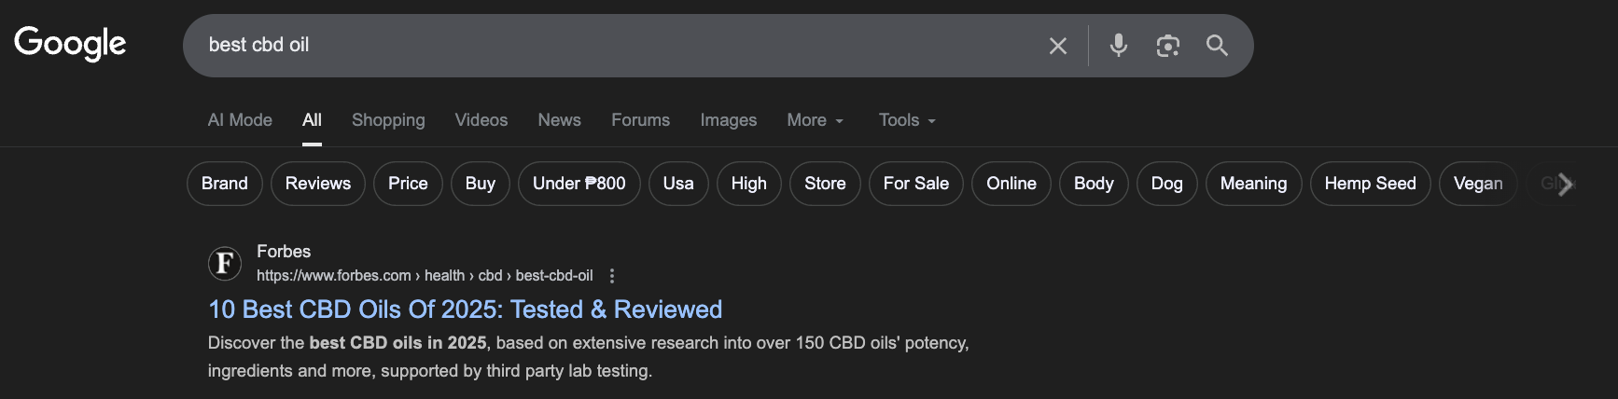Click the Forbes site name

(x=284, y=252)
